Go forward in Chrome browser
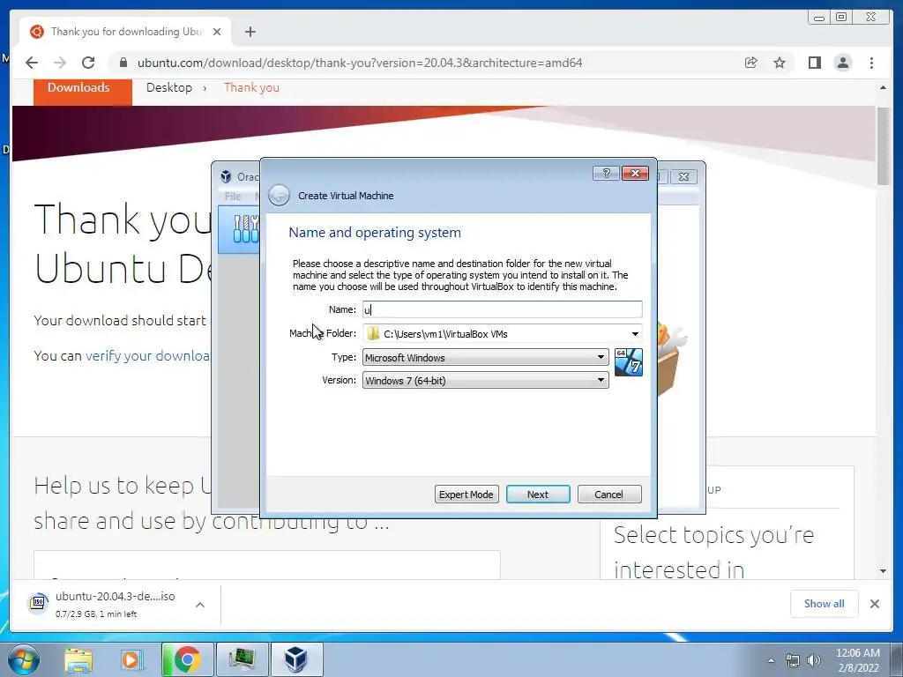 coord(60,63)
